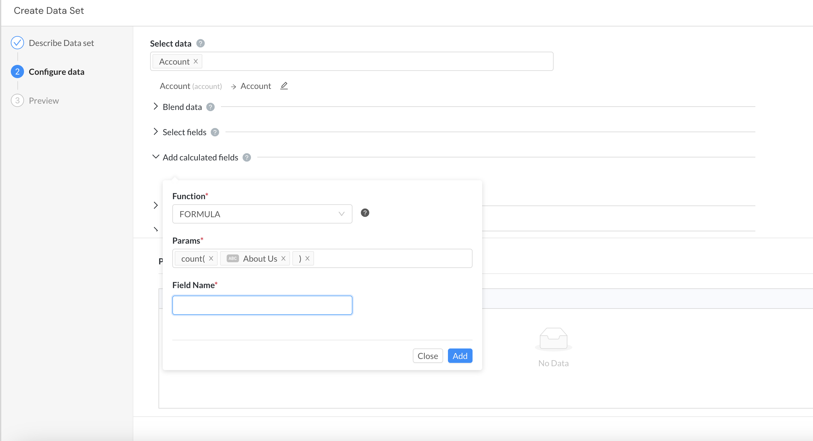Go to the Preview step

pos(44,100)
